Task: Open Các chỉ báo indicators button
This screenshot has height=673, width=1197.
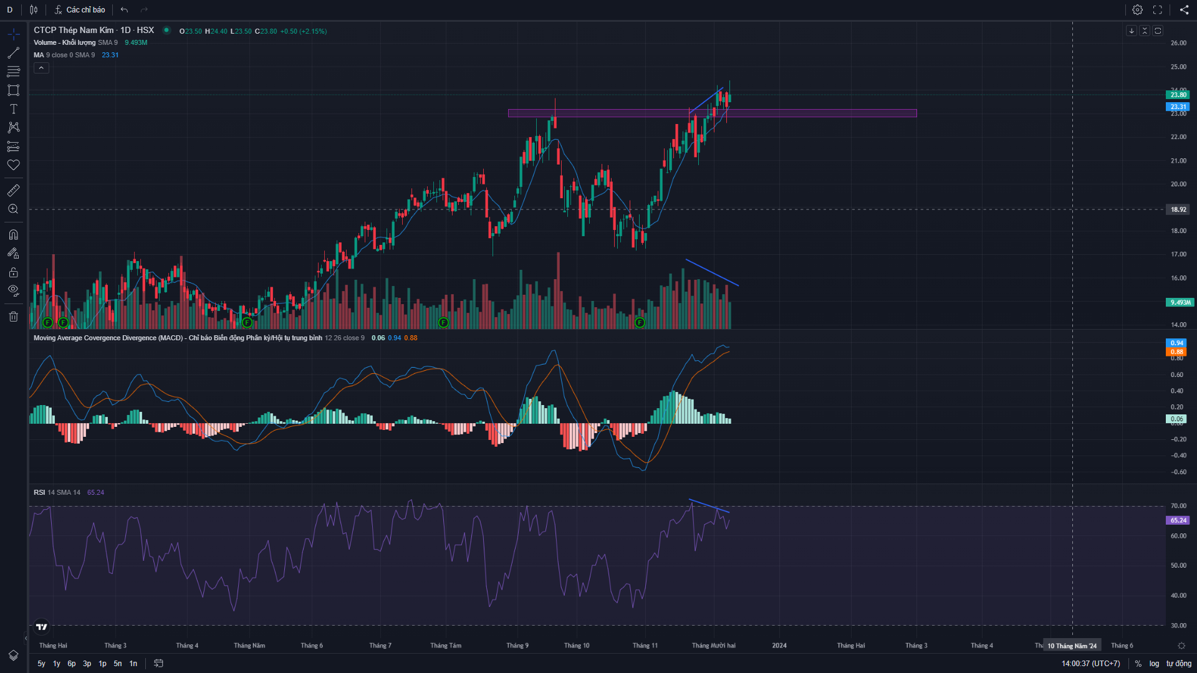Action: 79,10
